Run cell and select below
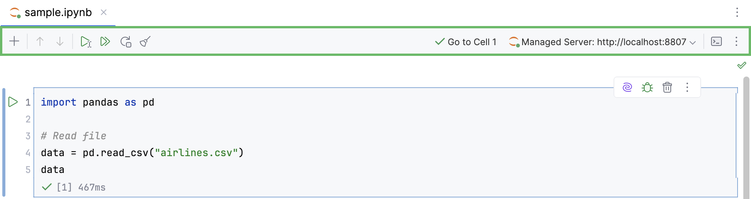 pyautogui.click(x=86, y=41)
